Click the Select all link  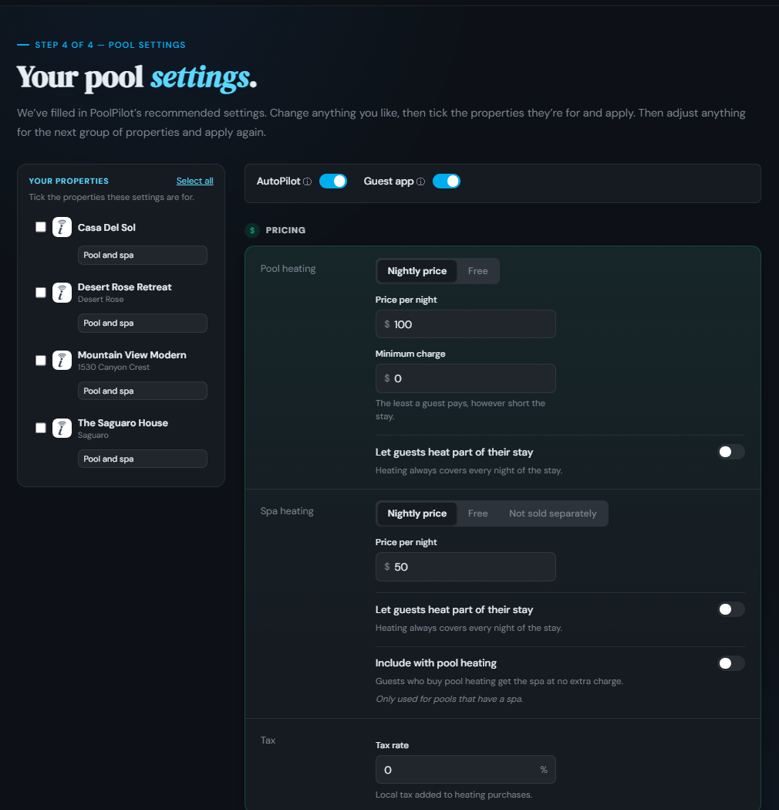tap(194, 181)
